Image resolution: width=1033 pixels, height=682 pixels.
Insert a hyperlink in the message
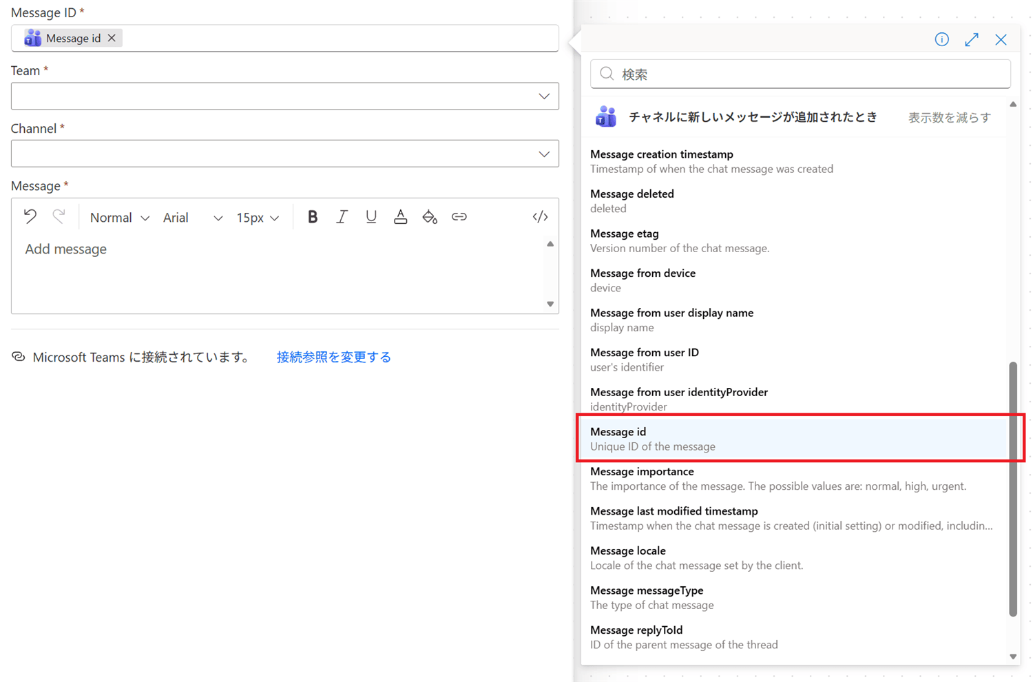(459, 216)
